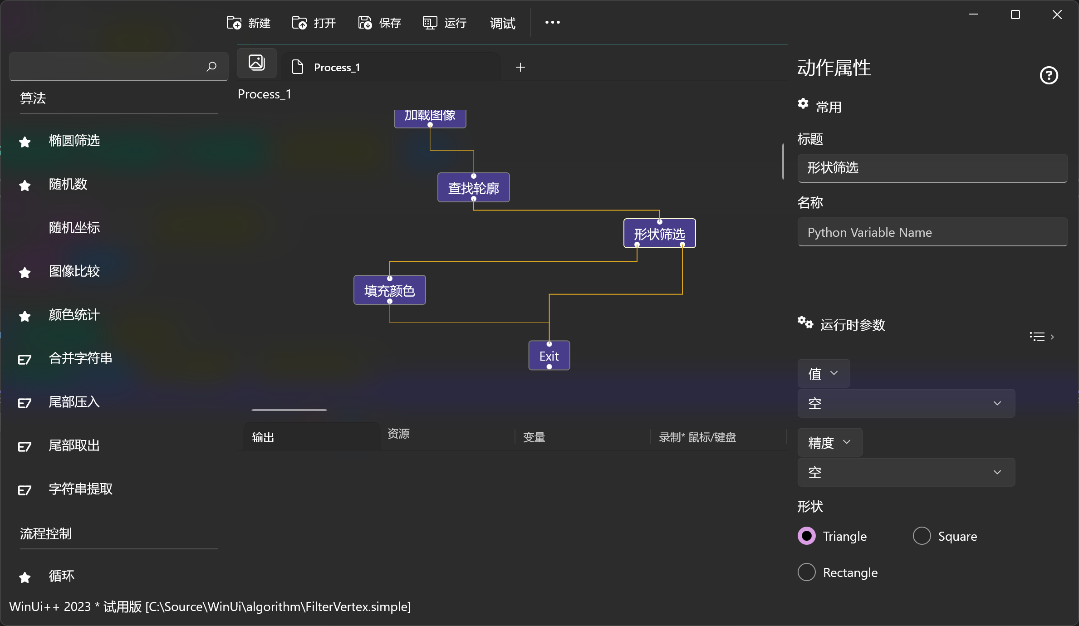Select the Rectangle shape radio button

click(807, 572)
